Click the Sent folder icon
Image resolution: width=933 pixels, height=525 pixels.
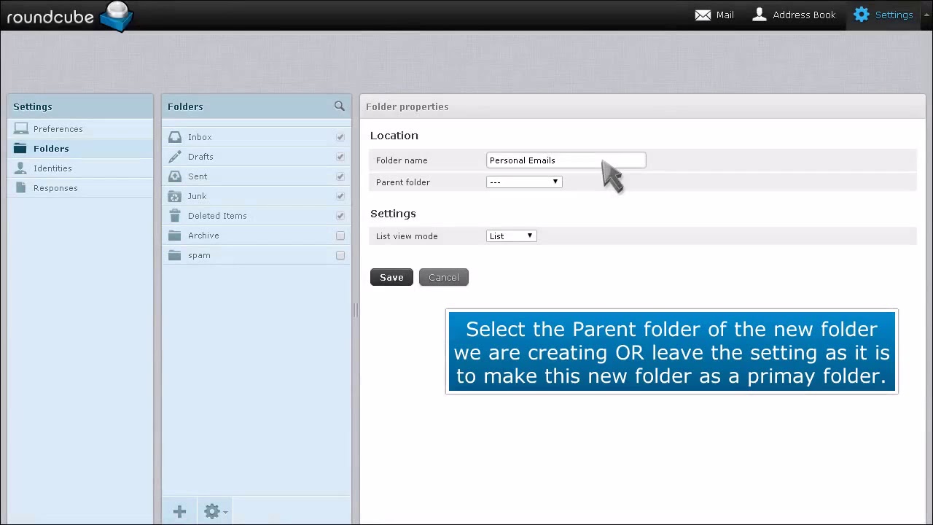pos(175,176)
